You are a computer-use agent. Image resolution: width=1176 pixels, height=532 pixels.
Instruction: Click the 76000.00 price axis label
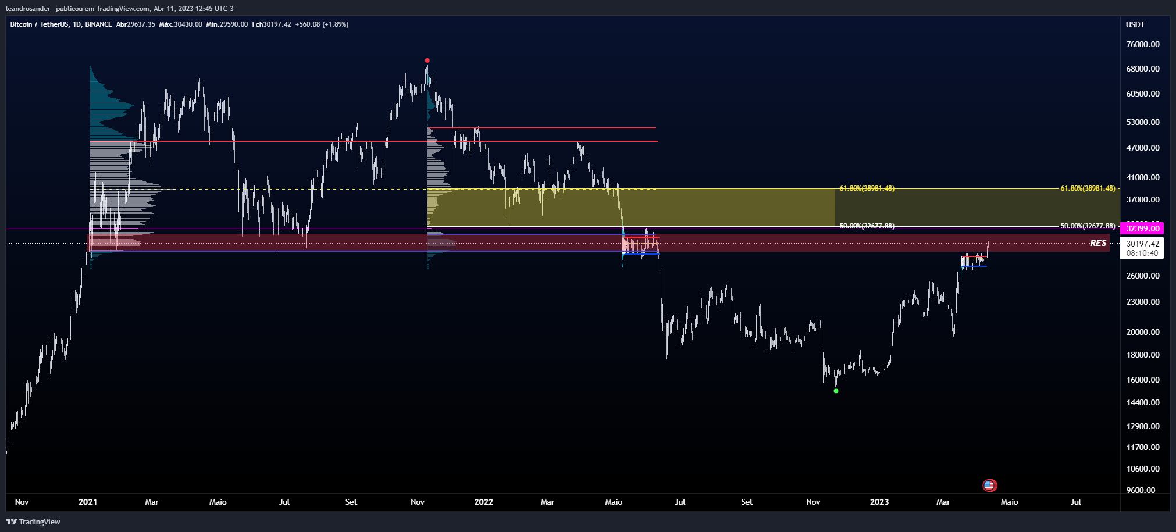pyautogui.click(x=1143, y=44)
